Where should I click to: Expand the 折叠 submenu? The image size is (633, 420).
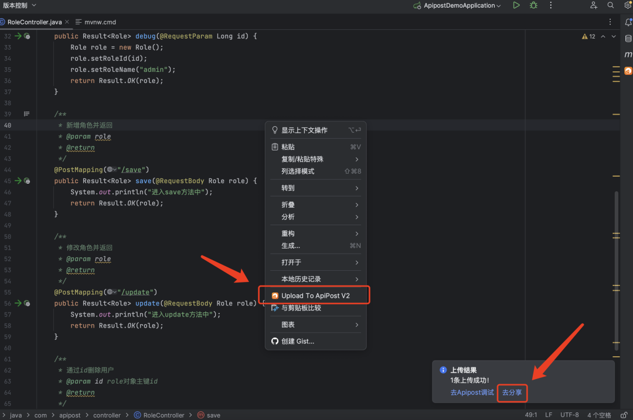(x=316, y=205)
